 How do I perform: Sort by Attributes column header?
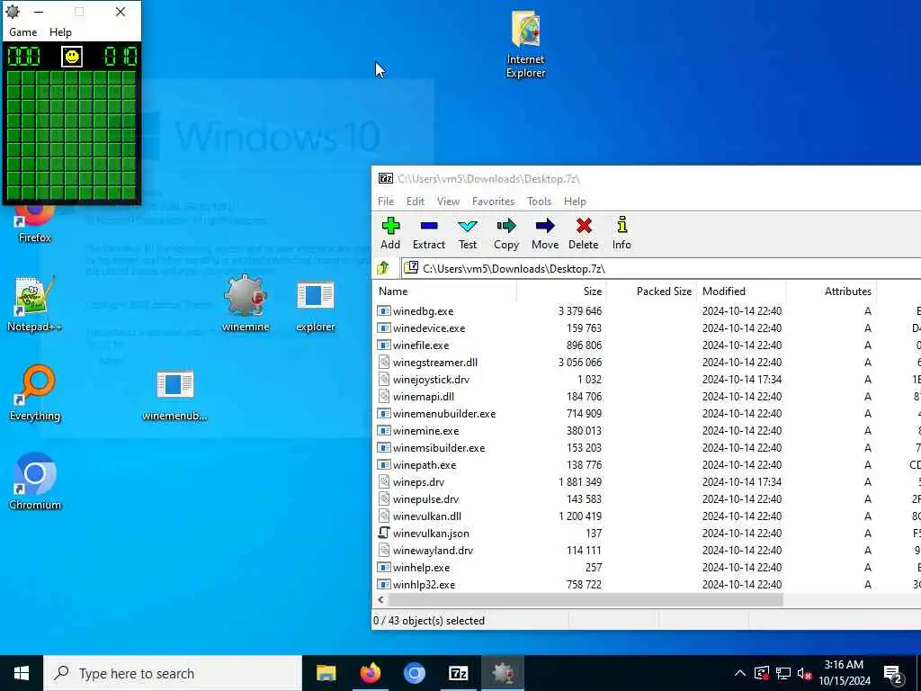831,292
